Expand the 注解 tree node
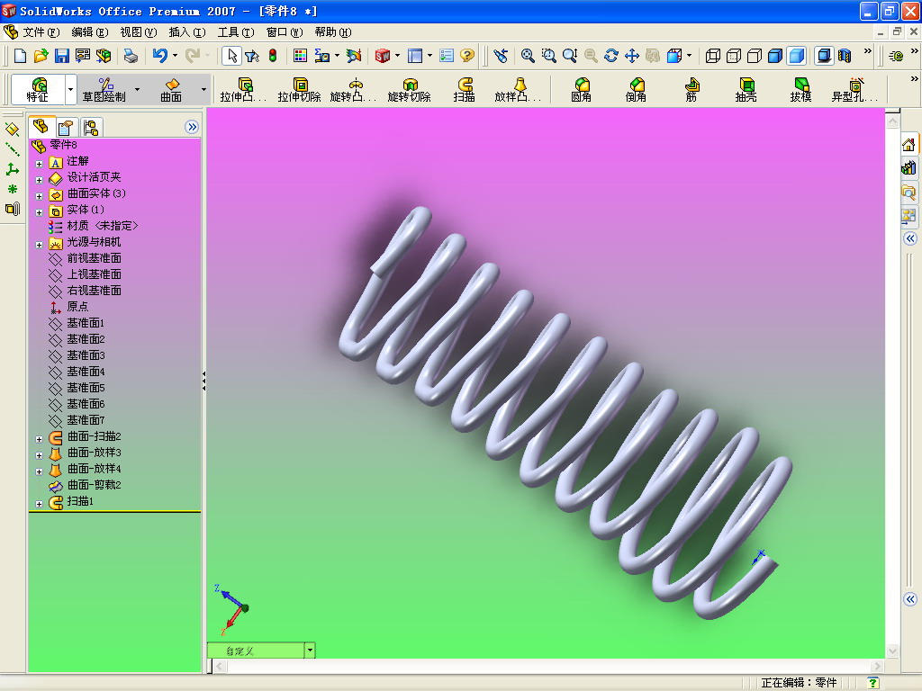The image size is (922, 691). 39,164
